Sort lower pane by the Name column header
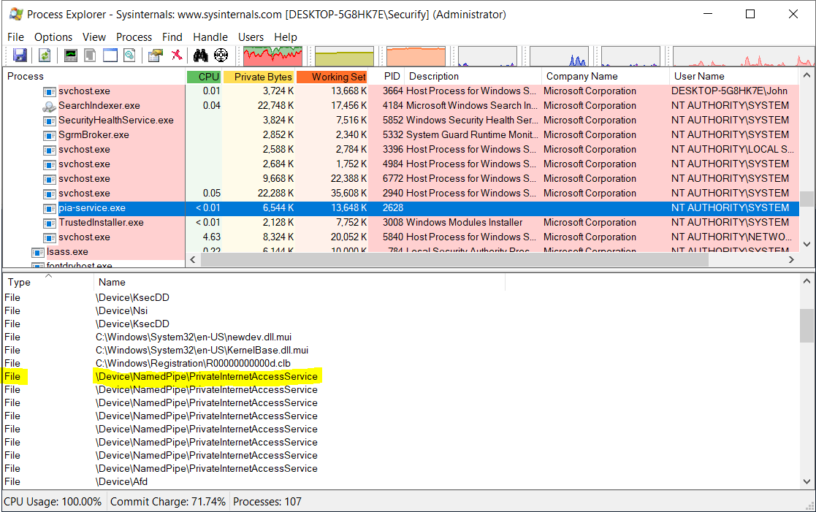This screenshot has width=816, height=512. point(300,282)
